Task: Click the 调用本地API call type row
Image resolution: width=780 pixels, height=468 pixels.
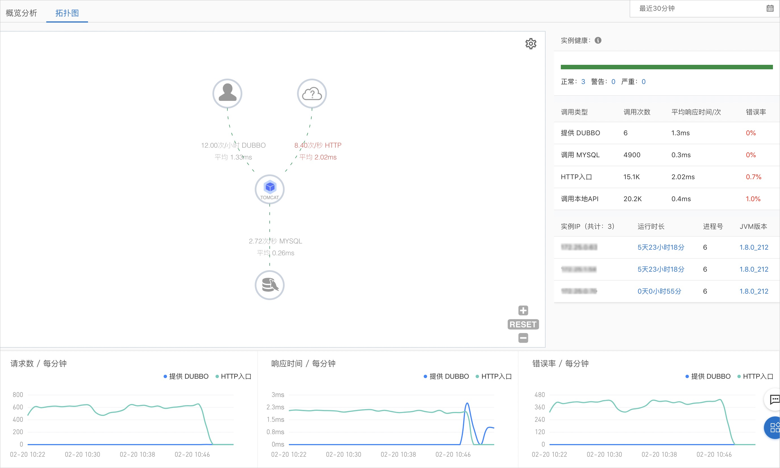Action: click(667, 199)
